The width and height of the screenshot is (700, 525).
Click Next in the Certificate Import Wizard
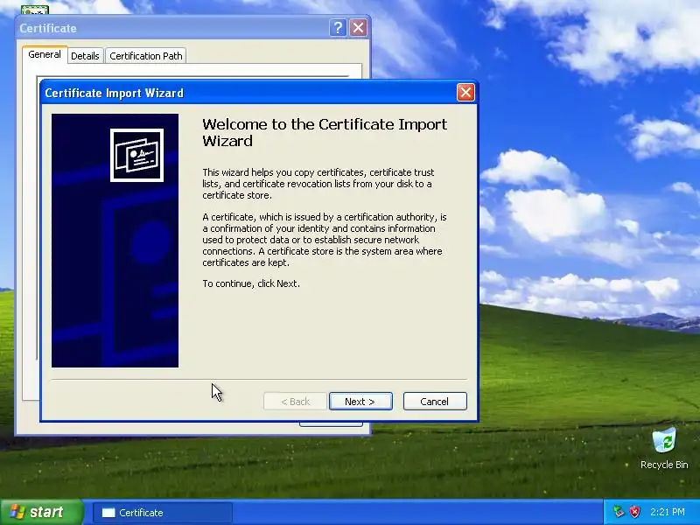point(360,402)
